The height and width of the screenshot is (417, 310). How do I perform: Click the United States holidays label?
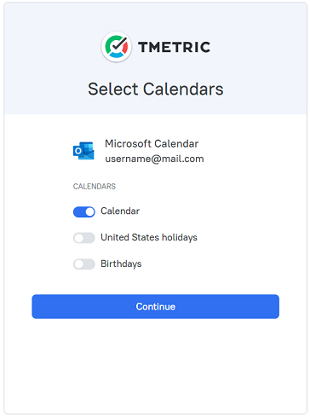(x=149, y=237)
